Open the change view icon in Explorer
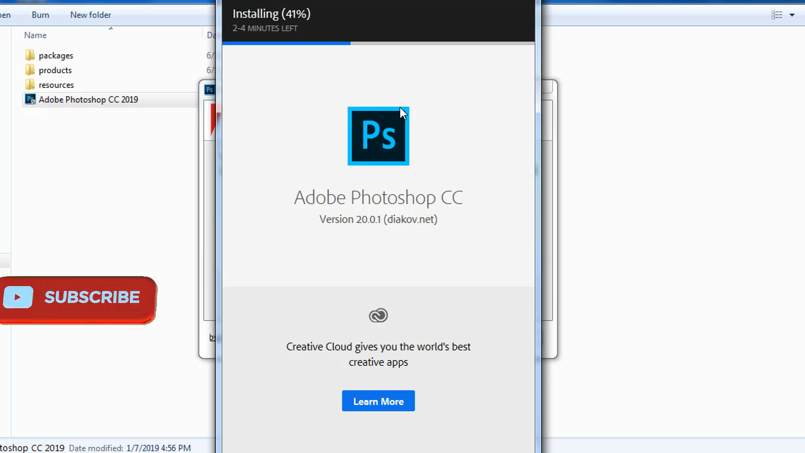The height and width of the screenshot is (453, 805). [x=777, y=15]
